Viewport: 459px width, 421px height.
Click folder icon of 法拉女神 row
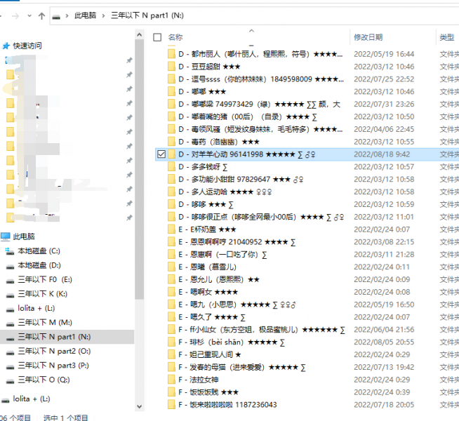point(171,380)
